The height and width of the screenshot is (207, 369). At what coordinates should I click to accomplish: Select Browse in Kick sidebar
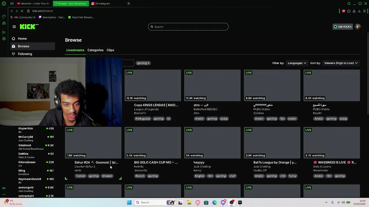[32, 46]
